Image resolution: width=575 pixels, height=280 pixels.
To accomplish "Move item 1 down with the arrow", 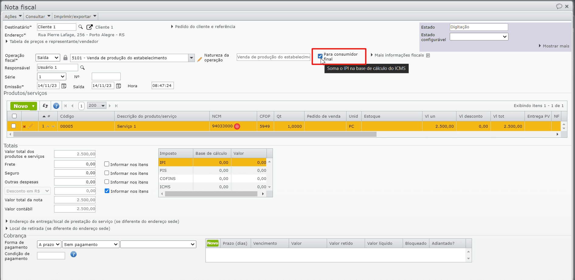I will (53, 126).
